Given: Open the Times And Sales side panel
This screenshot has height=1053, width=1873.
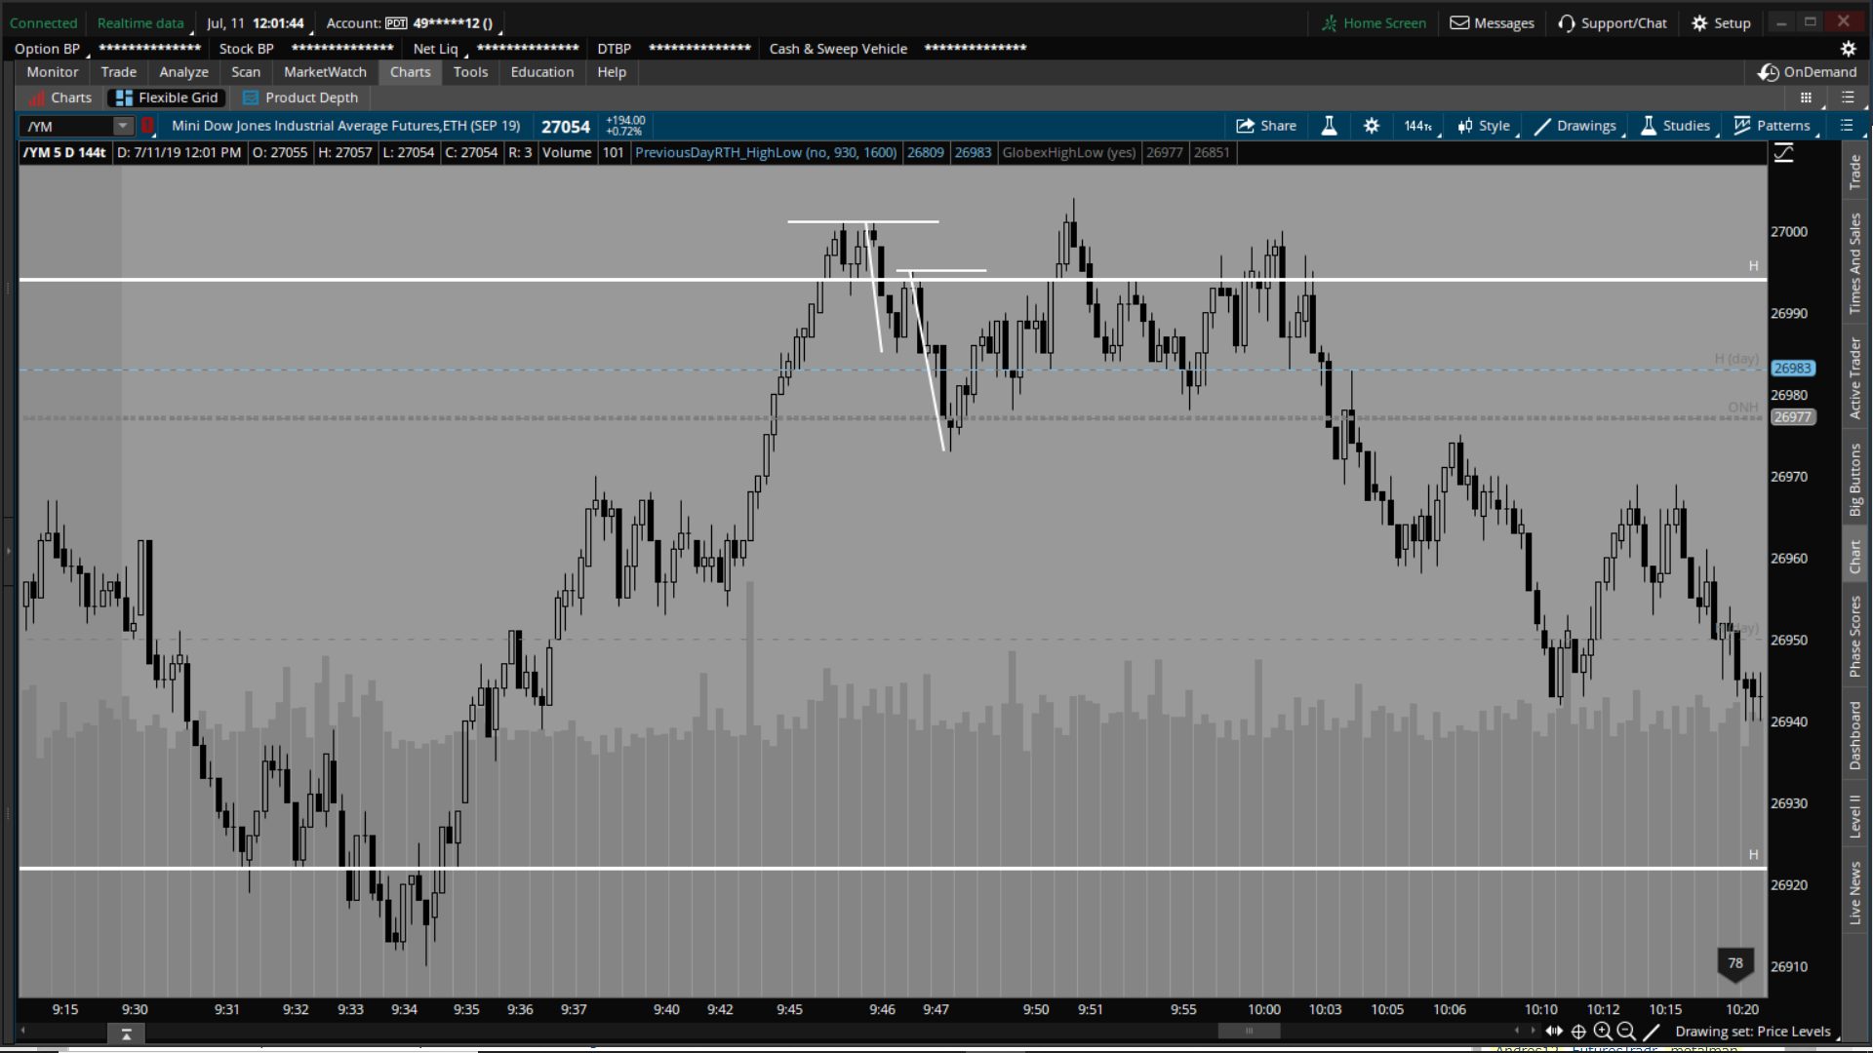Looking at the screenshot, I should [x=1854, y=263].
